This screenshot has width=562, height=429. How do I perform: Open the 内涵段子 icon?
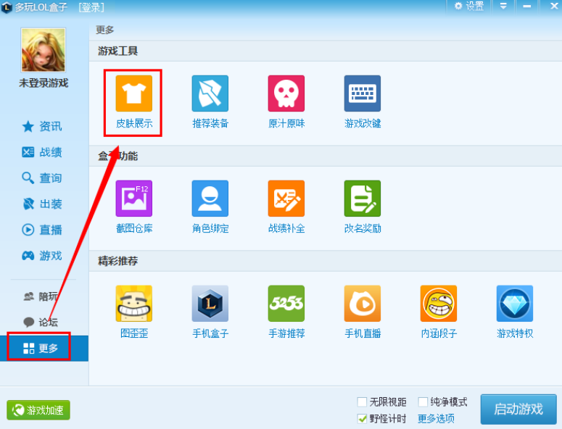coord(438,304)
